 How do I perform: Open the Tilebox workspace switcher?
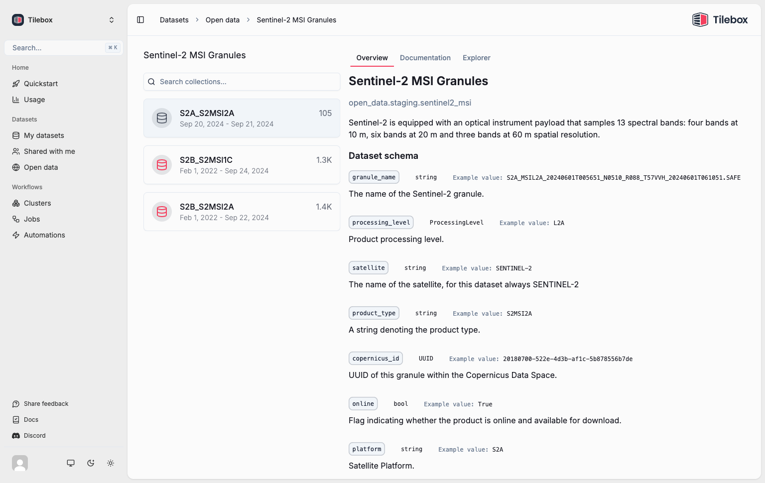click(x=64, y=20)
